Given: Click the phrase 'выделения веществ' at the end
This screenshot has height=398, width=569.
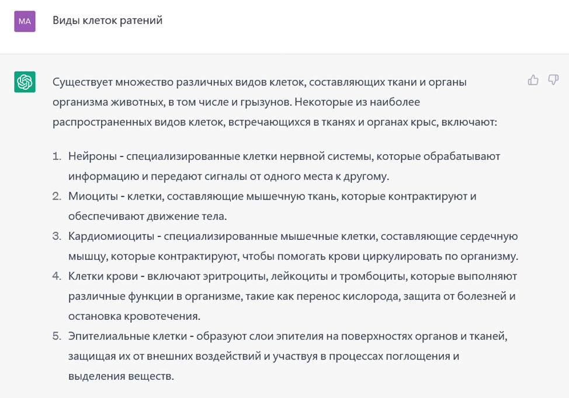Looking at the screenshot, I should coord(120,376).
